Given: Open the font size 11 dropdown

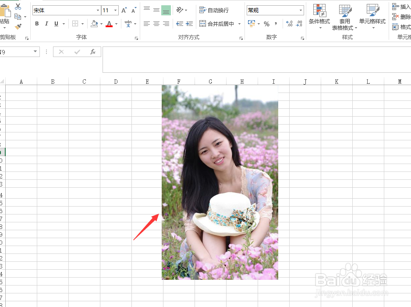Looking at the screenshot, I should pyautogui.click(x=115, y=10).
